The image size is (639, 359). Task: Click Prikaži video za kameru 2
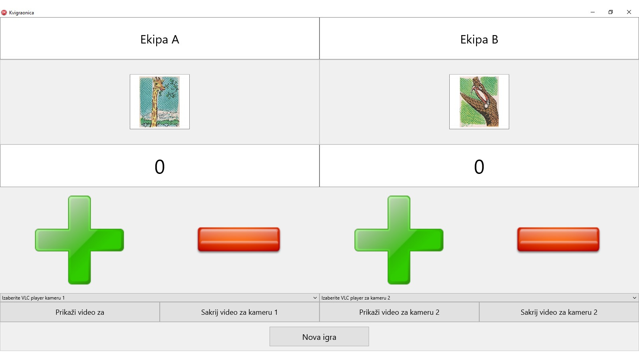pos(399,312)
